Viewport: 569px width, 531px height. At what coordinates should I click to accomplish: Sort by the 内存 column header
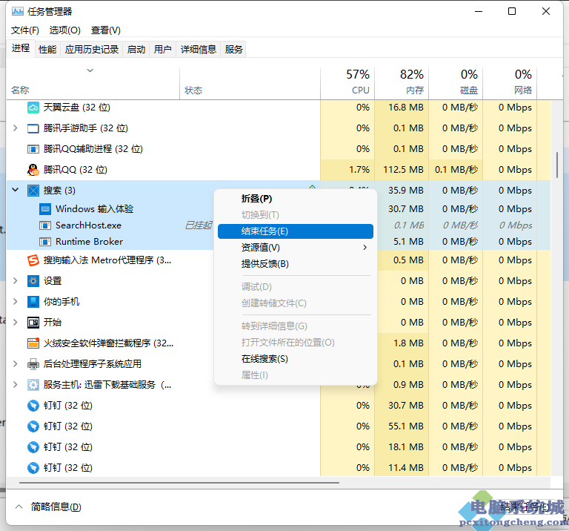(x=402, y=83)
